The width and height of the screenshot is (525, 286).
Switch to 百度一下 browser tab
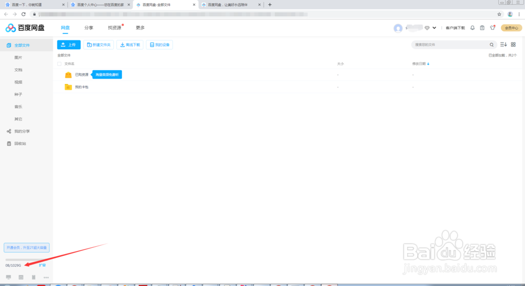[x=34, y=5]
